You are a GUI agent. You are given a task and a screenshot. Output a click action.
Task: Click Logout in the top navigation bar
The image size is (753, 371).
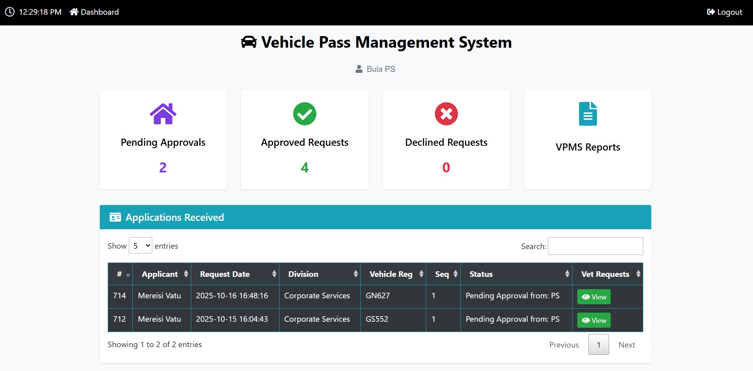click(724, 12)
